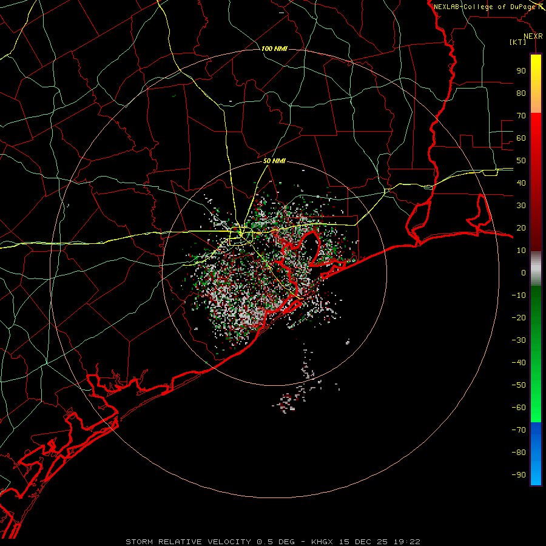Click the -90 value on velocity scale
Screen dimensions: 546x546
(x=519, y=475)
